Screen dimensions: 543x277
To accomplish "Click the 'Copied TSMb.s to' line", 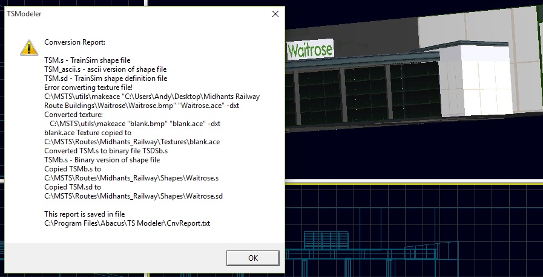I will point(73,169).
